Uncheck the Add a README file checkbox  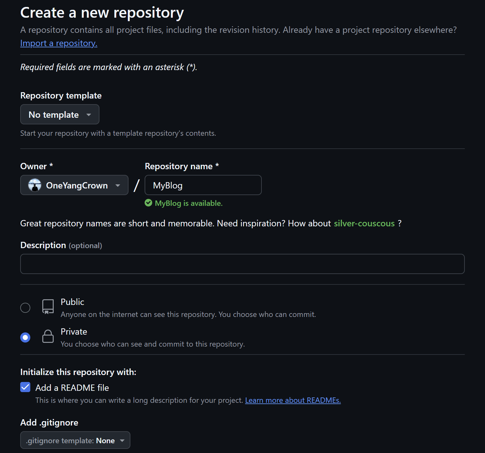click(25, 387)
